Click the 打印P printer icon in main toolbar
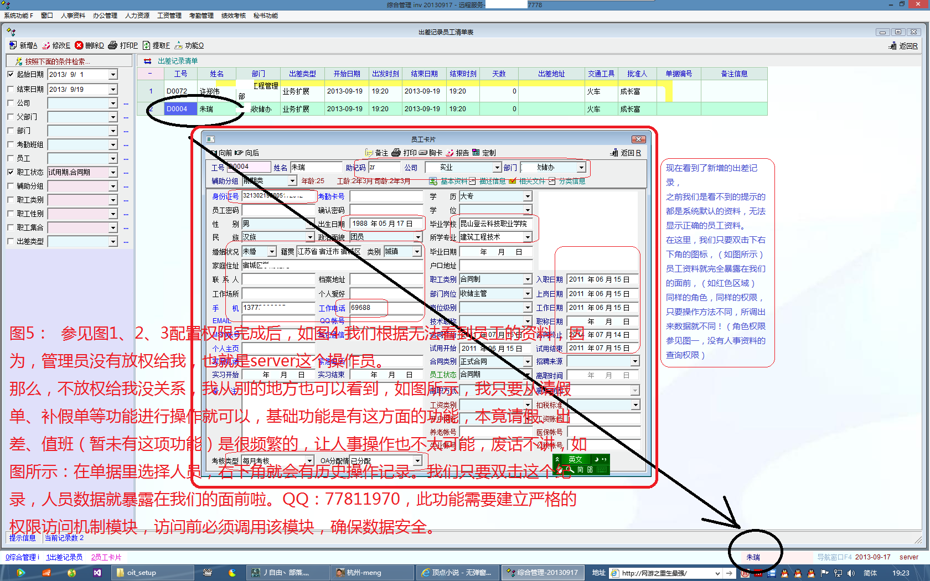The height and width of the screenshot is (581, 930). click(x=113, y=45)
